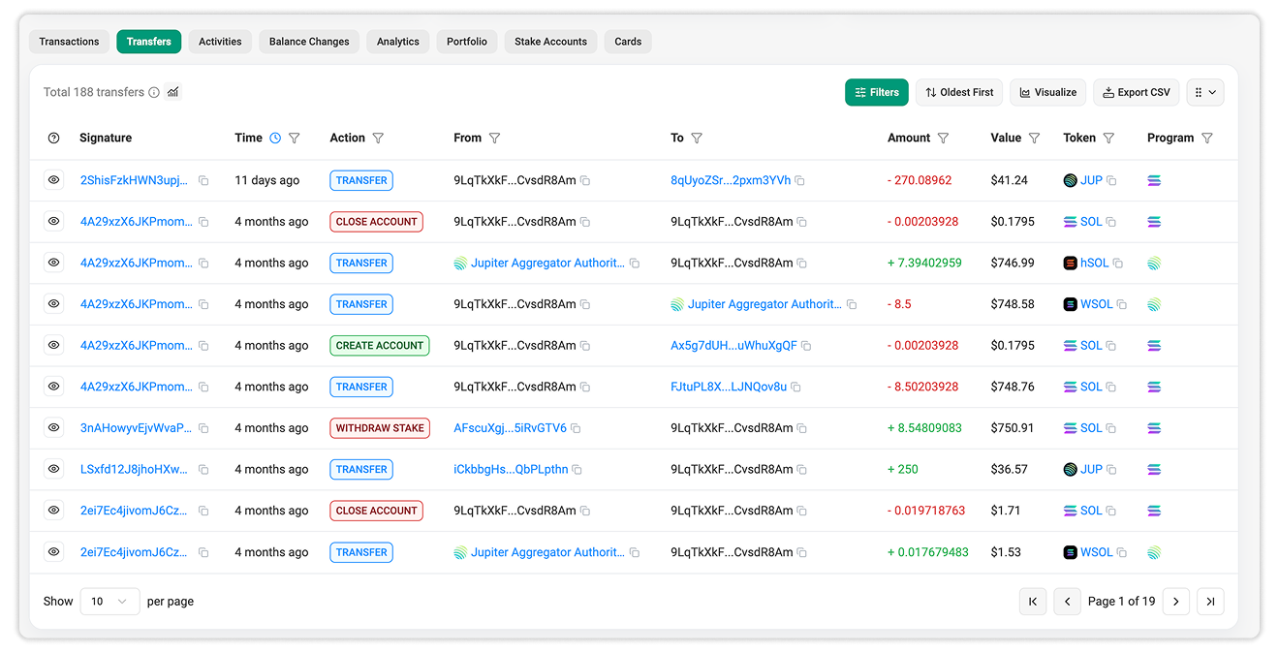Open the Visualize view
Viewport: 1279px width, 653px height.
click(x=1047, y=92)
